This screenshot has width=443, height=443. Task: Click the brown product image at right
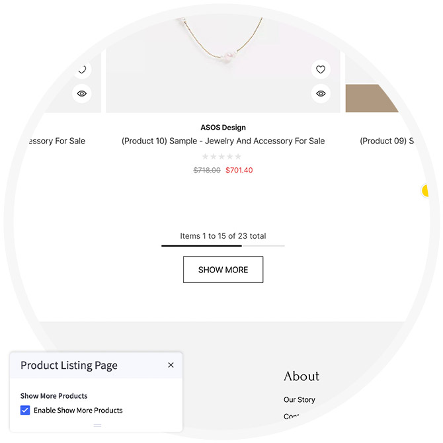click(x=374, y=98)
